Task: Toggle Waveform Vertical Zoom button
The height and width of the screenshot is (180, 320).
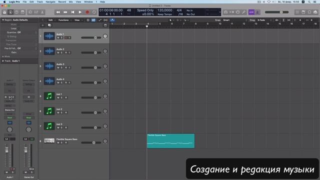Action: [276, 20]
